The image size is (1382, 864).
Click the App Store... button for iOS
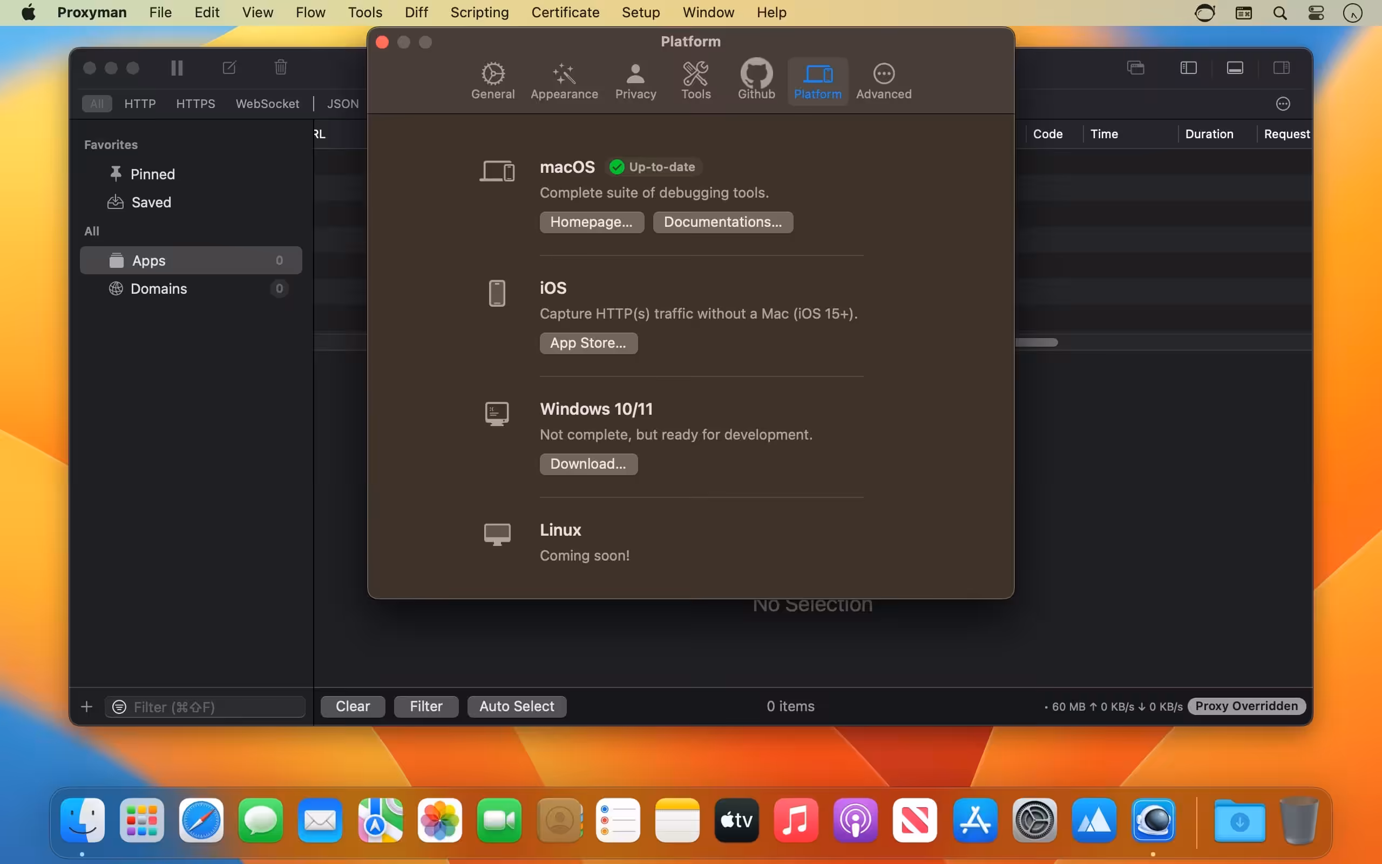pyautogui.click(x=588, y=343)
